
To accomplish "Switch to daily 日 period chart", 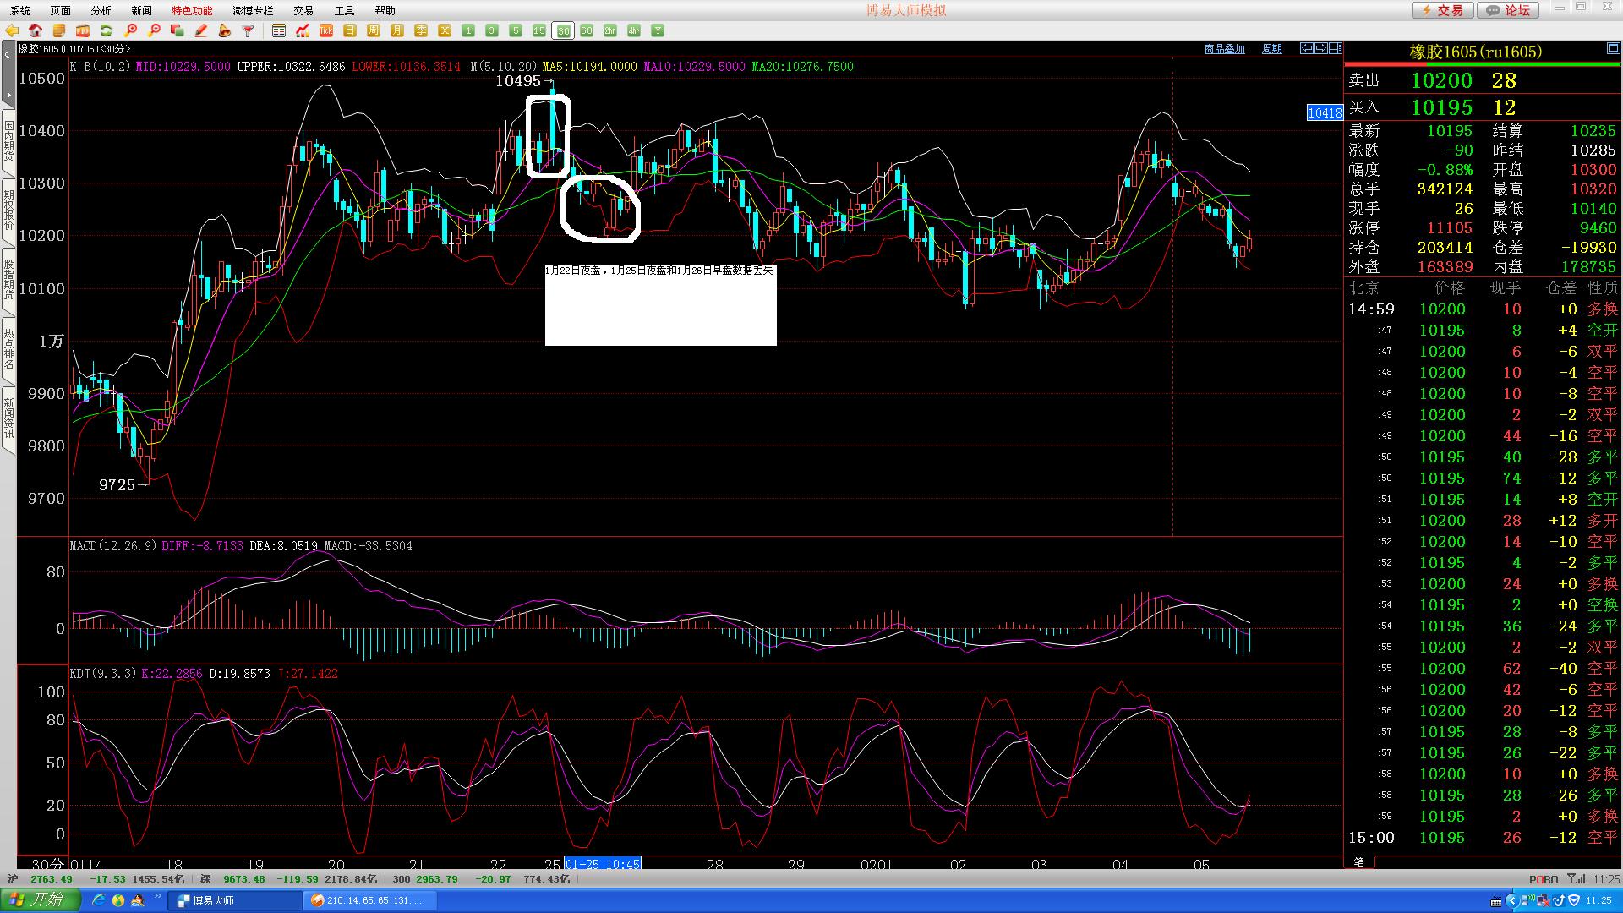I will point(350,30).
